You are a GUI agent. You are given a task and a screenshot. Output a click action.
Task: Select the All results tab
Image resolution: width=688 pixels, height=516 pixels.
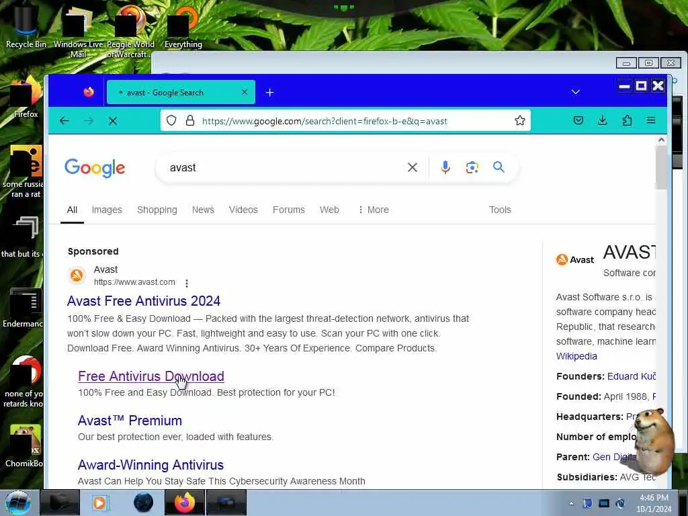[72, 210]
